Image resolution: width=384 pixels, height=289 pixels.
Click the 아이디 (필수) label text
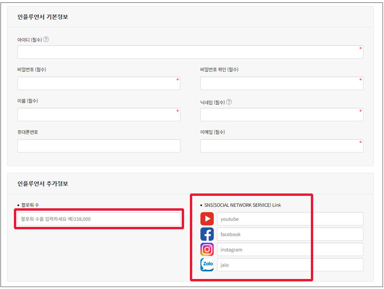(30, 40)
